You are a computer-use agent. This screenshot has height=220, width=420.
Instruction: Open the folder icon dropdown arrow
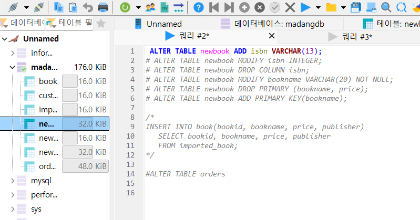[343, 7]
